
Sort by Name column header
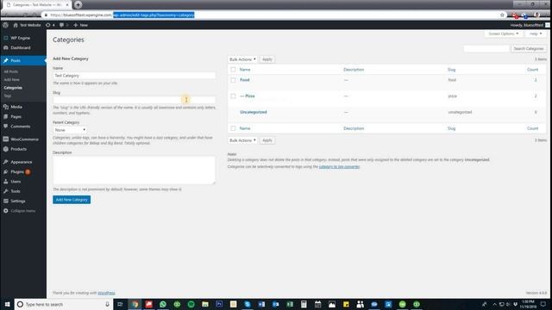coord(245,70)
